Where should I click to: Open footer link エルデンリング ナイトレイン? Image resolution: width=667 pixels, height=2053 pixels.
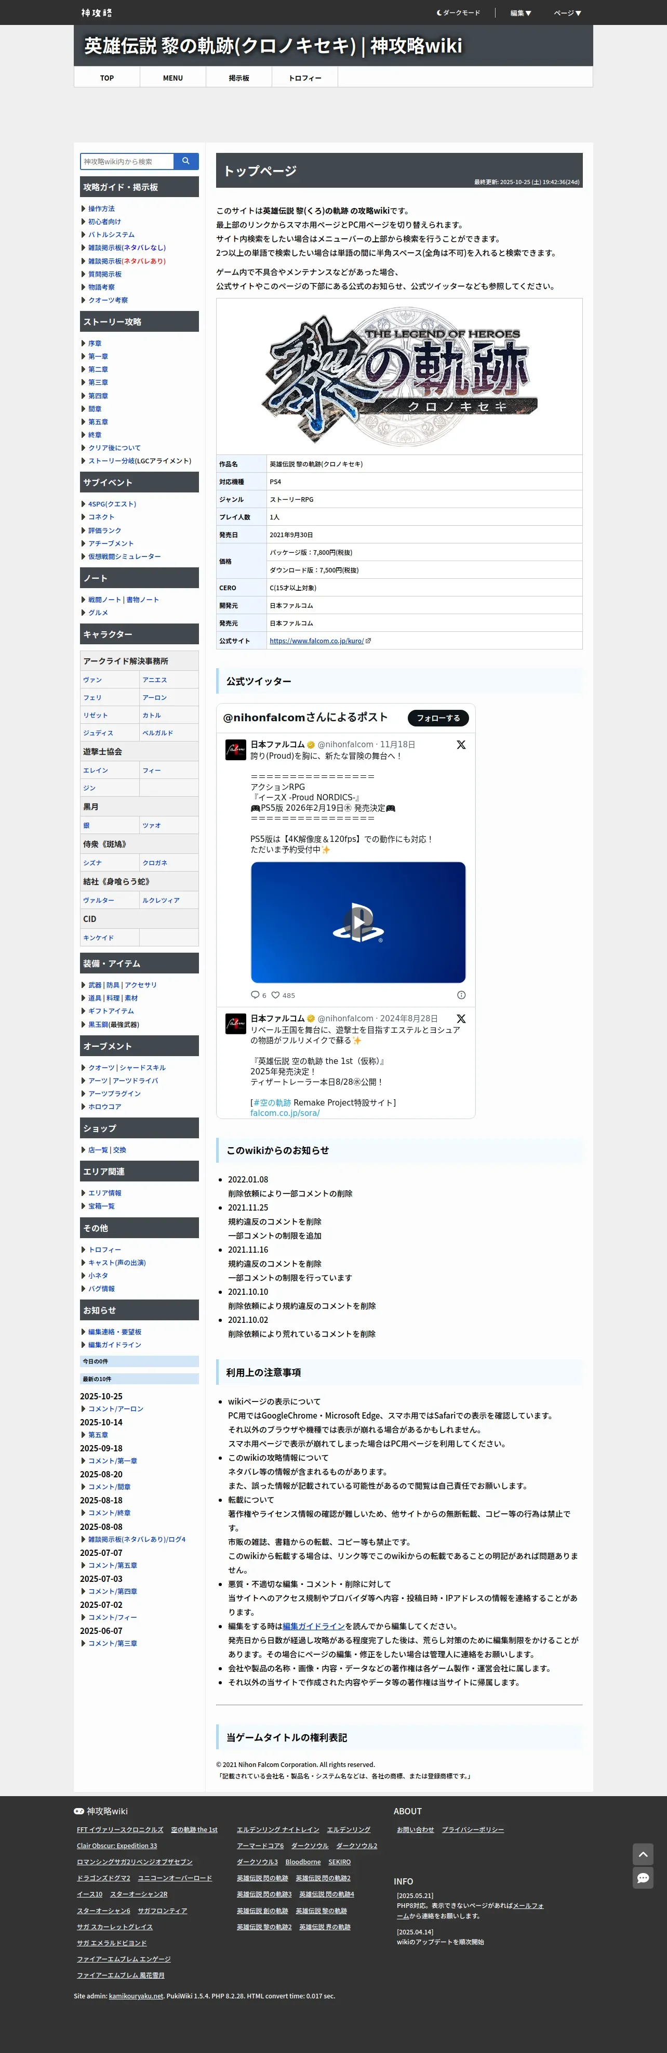click(278, 1830)
